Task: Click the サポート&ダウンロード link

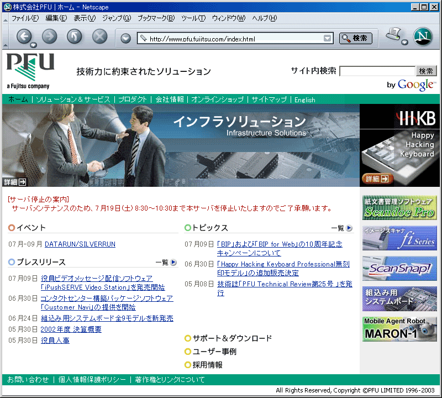Action: pos(232,338)
